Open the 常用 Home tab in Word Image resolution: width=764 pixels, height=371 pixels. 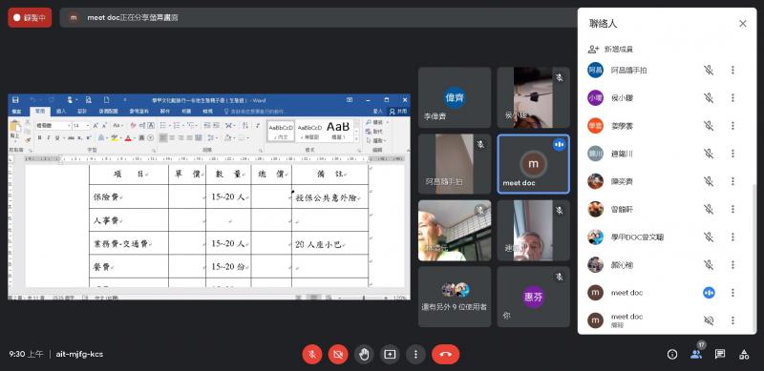pos(39,111)
